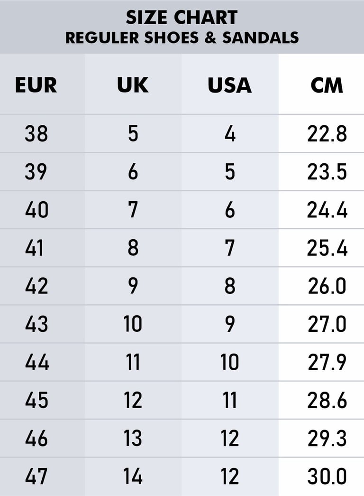Screen dimensions: 364x496
Task: Select the USA column header
Action: [230, 85]
